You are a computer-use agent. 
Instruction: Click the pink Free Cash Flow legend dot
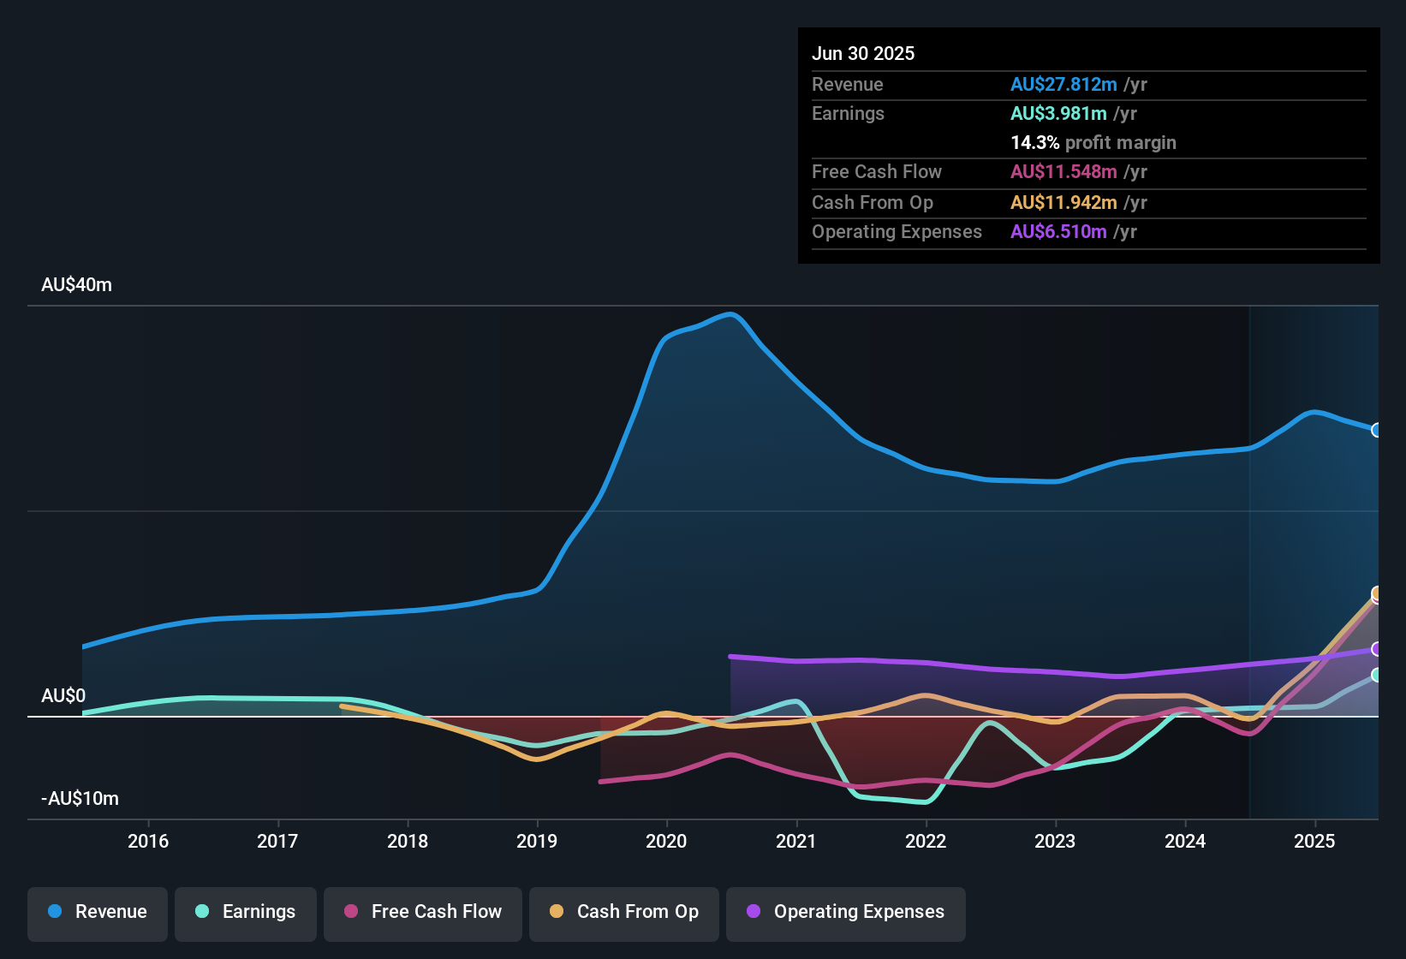click(351, 912)
